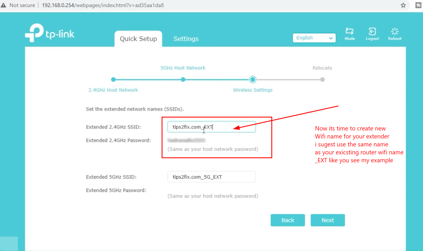423x251 pixels.
Task: Click the blurred 2.4GHz password text
Action: click(x=186, y=140)
